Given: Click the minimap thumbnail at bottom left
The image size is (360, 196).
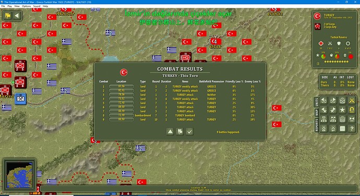Looking at the screenshot, I should (x=19, y=175).
